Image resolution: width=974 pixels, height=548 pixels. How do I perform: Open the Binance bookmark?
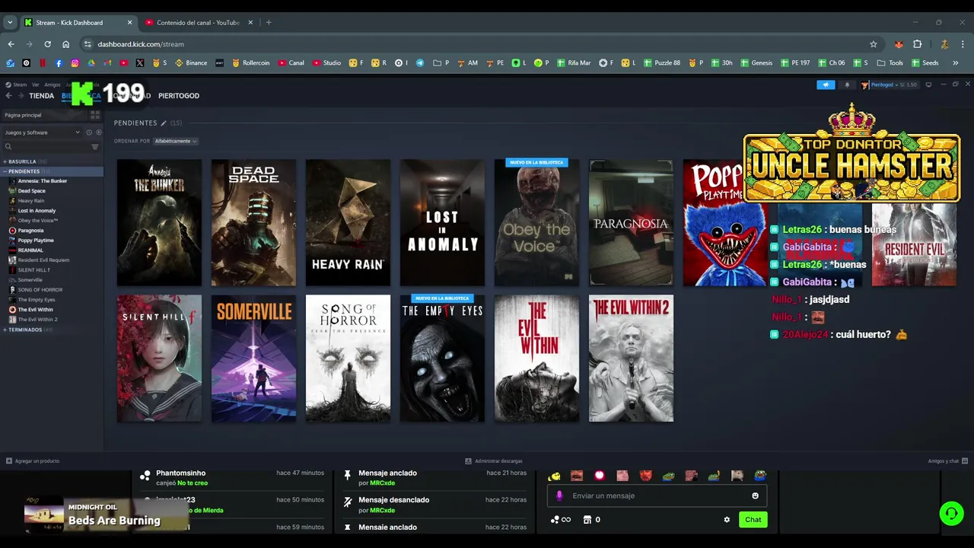(x=191, y=63)
